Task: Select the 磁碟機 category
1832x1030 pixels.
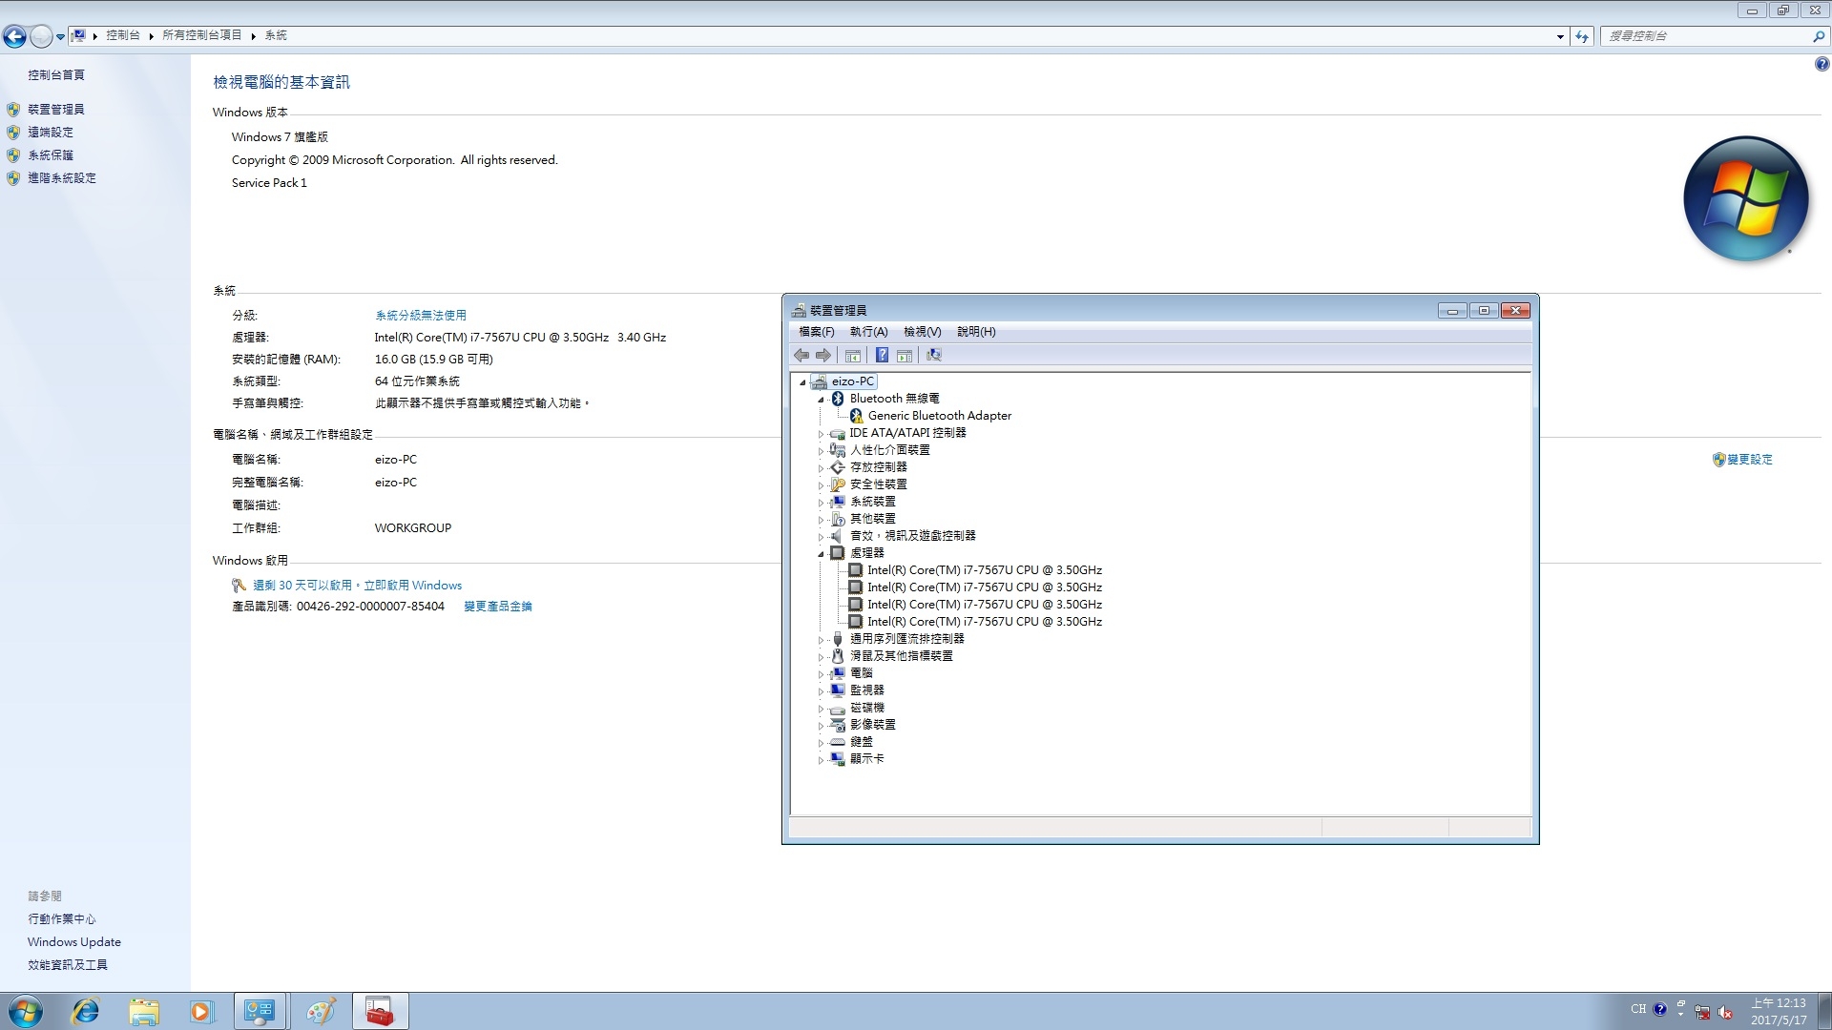Action: pos(866,708)
